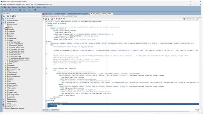This screenshot has width=203, height=114.
Task: Expand the Packages node
Action: (6, 29)
